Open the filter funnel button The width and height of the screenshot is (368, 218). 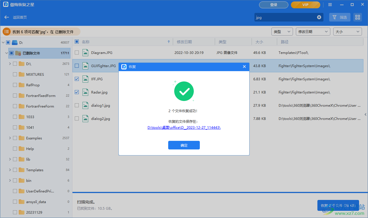pyautogui.click(x=340, y=17)
